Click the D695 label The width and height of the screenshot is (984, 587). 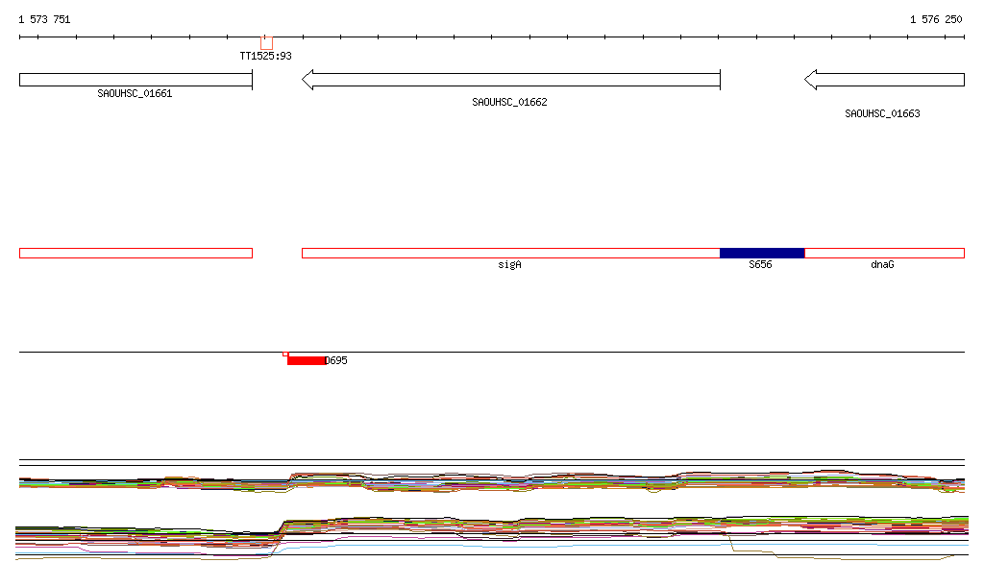tap(335, 360)
